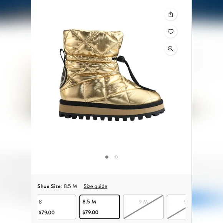Viewport: 223px width, 223px height.
Task: Select the 8.5 M size option
Action: [x=100, y=207]
